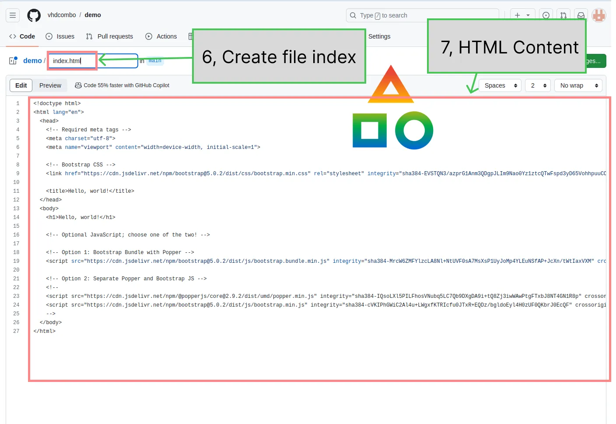Viewport: 616px width, 424px height.
Task: Open the vhdcombo owner link
Action: pos(62,15)
